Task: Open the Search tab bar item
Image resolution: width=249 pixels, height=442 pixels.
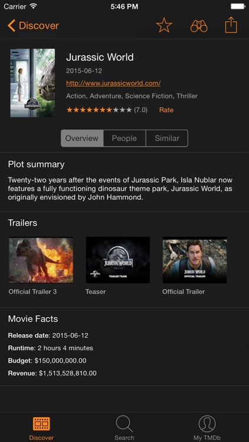Action: 125,428
